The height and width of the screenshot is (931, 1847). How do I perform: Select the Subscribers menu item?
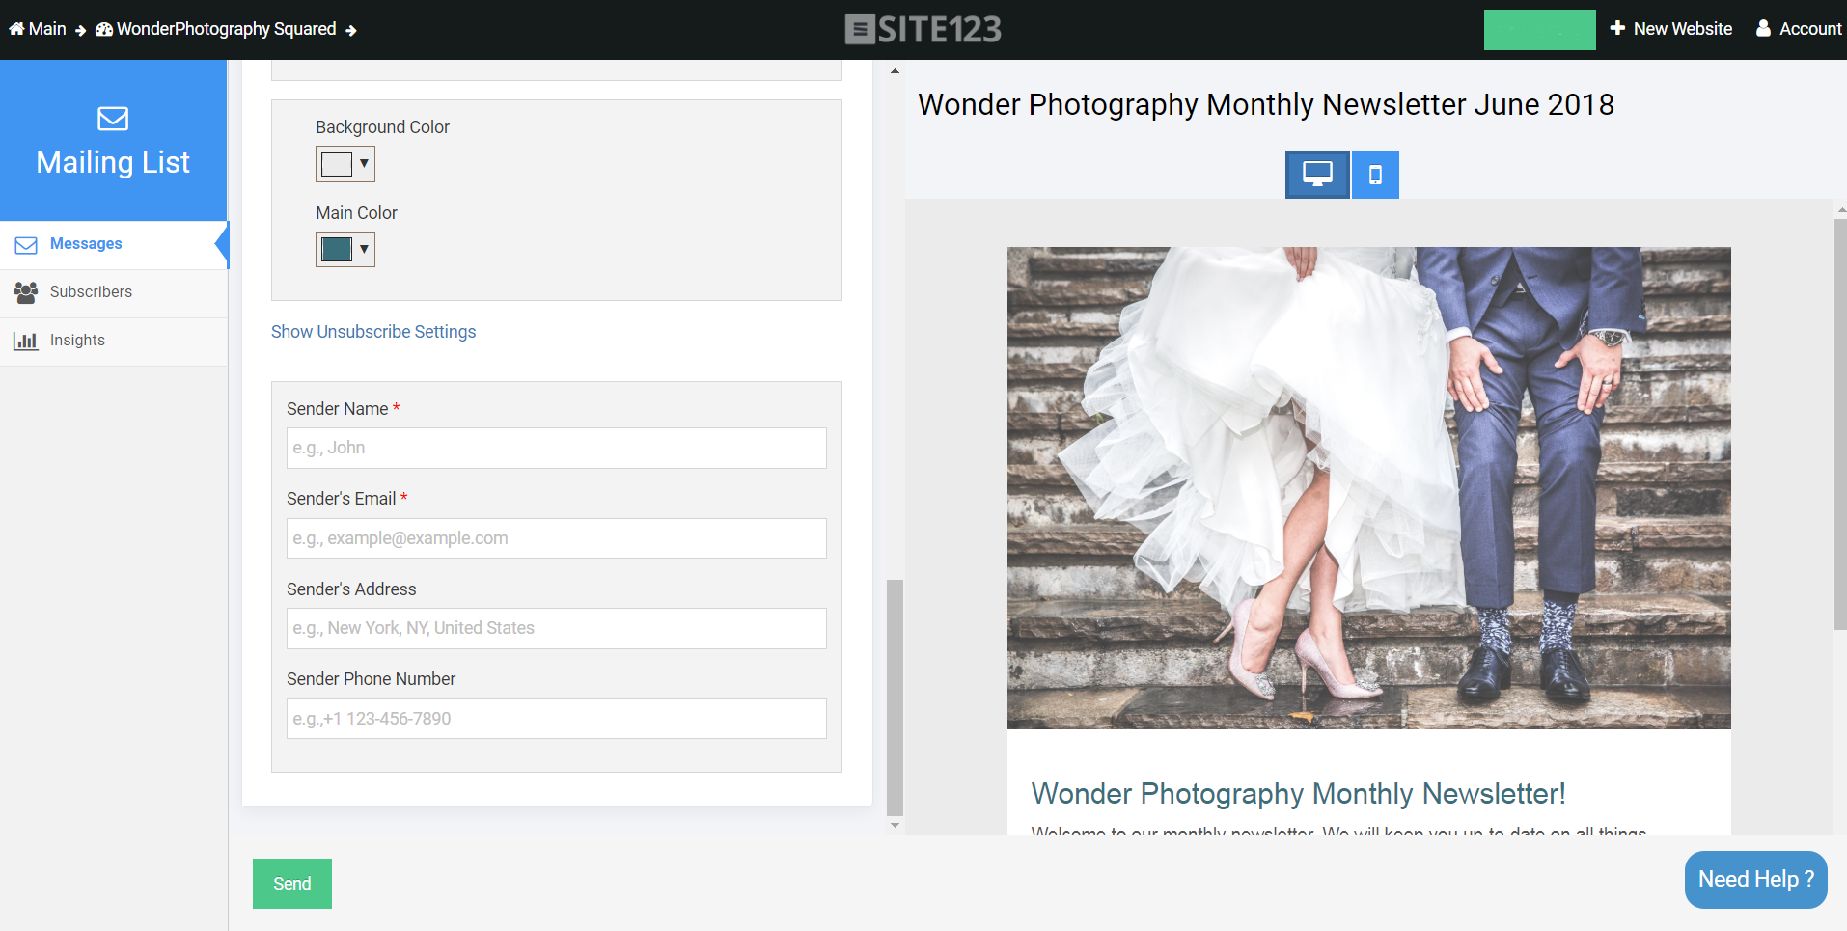coord(91,291)
